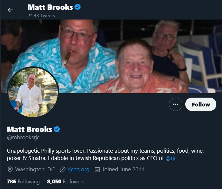The image size is (222, 189).
Task: Click the Washington, DC location text
Action: pos(35,169)
